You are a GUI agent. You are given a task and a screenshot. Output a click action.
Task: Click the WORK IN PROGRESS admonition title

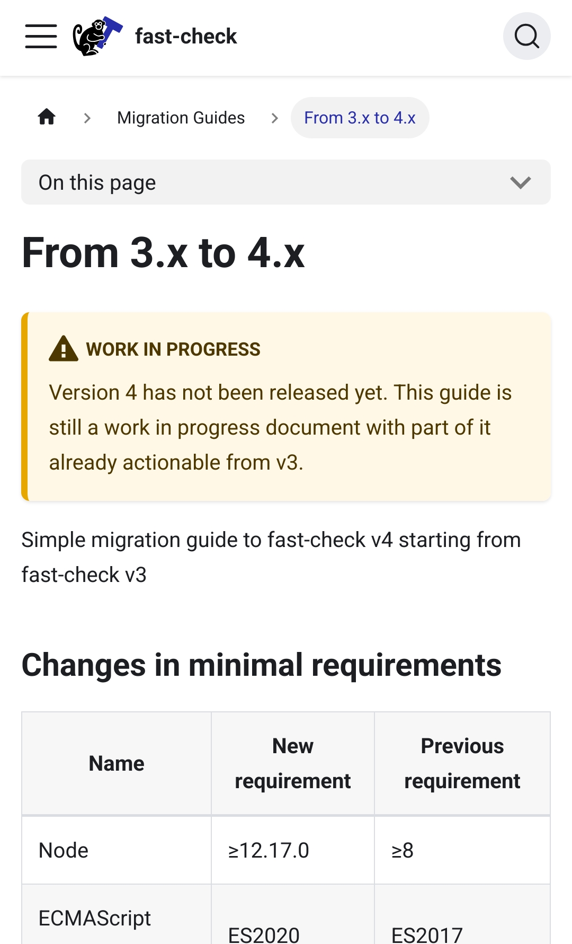point(173,349)
